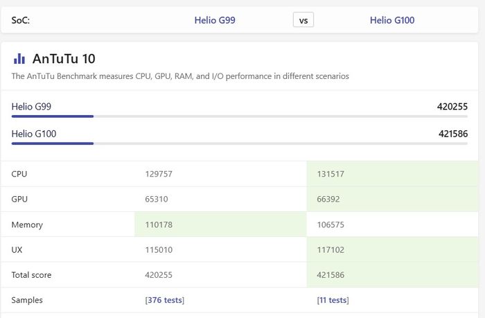Viewport: 485px width, 318px height.
Task: Click Memory value 110178
Action: click(x=159, y=224)
